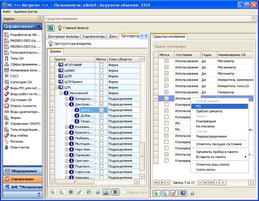The width and height of the screenshot is (259, 201).
Task: Open Регионы reference in the sidebar
Action: pyautogui.click(x=6, y=141)
